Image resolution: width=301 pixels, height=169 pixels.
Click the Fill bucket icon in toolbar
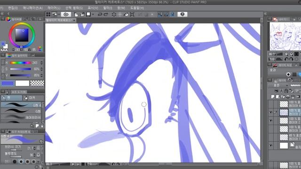coord(126,15)
